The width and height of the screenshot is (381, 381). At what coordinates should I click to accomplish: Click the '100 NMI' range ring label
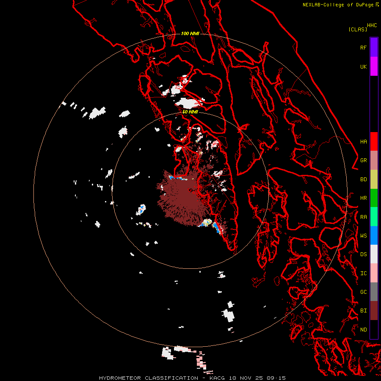click(190, 33)
